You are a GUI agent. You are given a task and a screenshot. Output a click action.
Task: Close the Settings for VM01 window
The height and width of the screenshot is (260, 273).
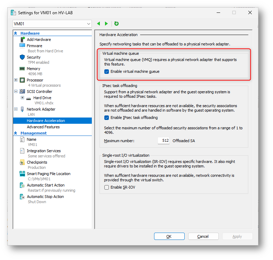pyautogui.click(x=250, y=12)
